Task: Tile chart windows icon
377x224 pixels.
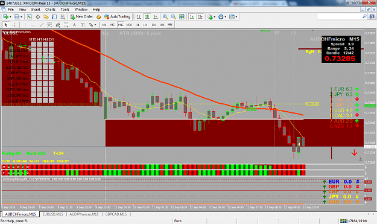Action: click(182, 17)
